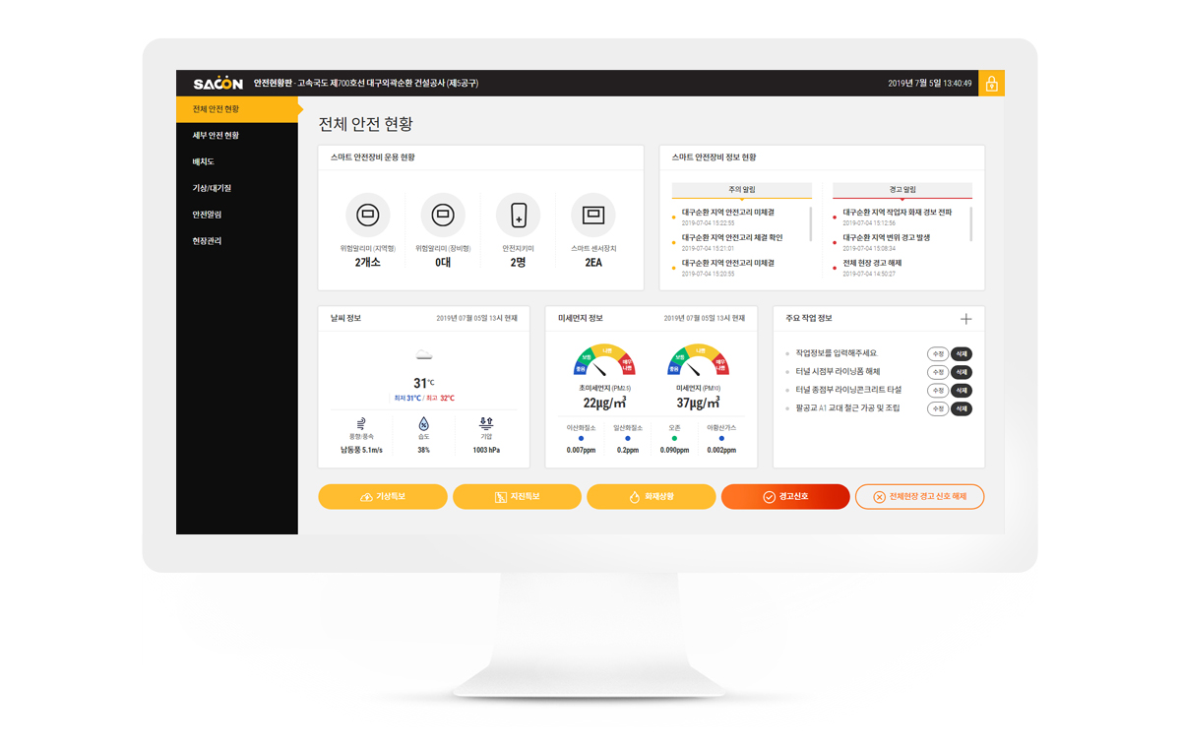1181x748 pixels.
Task: Select 전체 안전 현황 in sidebar
Action: (x=237, y=109)
